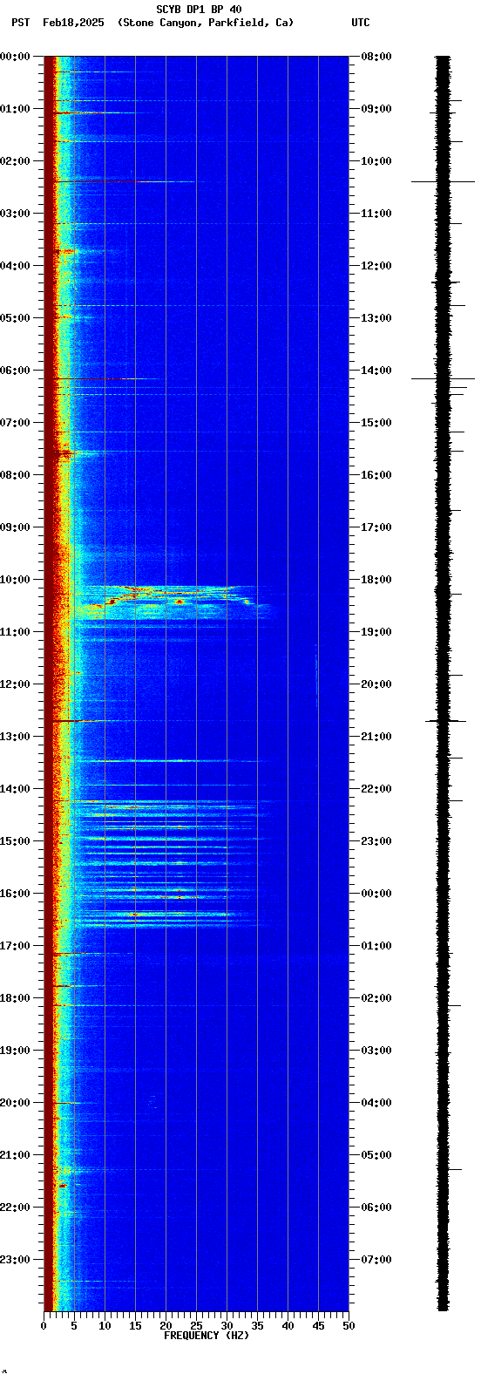
Task: Click the location text 'Stone Canyon, Parkfield, Ca'
Action: [206, 23]
